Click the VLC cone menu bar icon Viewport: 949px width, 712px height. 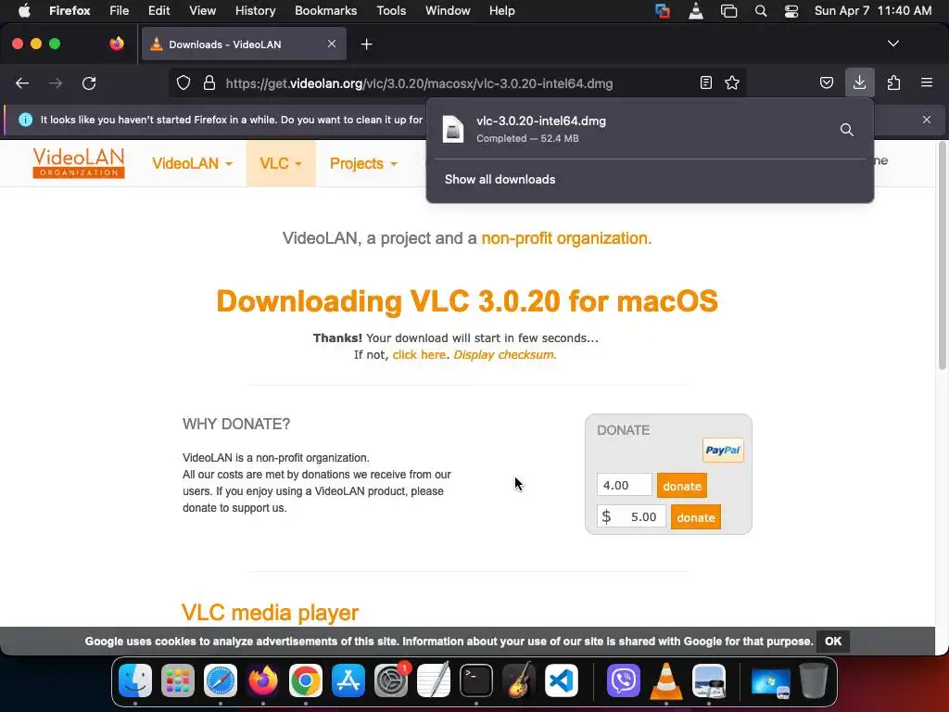696,11
